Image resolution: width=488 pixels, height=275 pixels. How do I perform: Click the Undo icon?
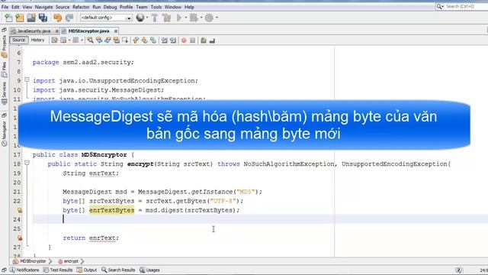click(58, 18)
